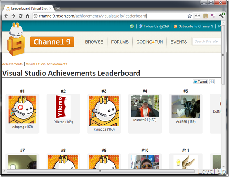229x177 pixels.
Task: Select the Leaderboard | Visual Studio tab
Action: [29, 8]
